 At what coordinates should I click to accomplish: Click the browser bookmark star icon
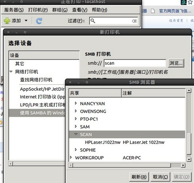click(190, 2)
